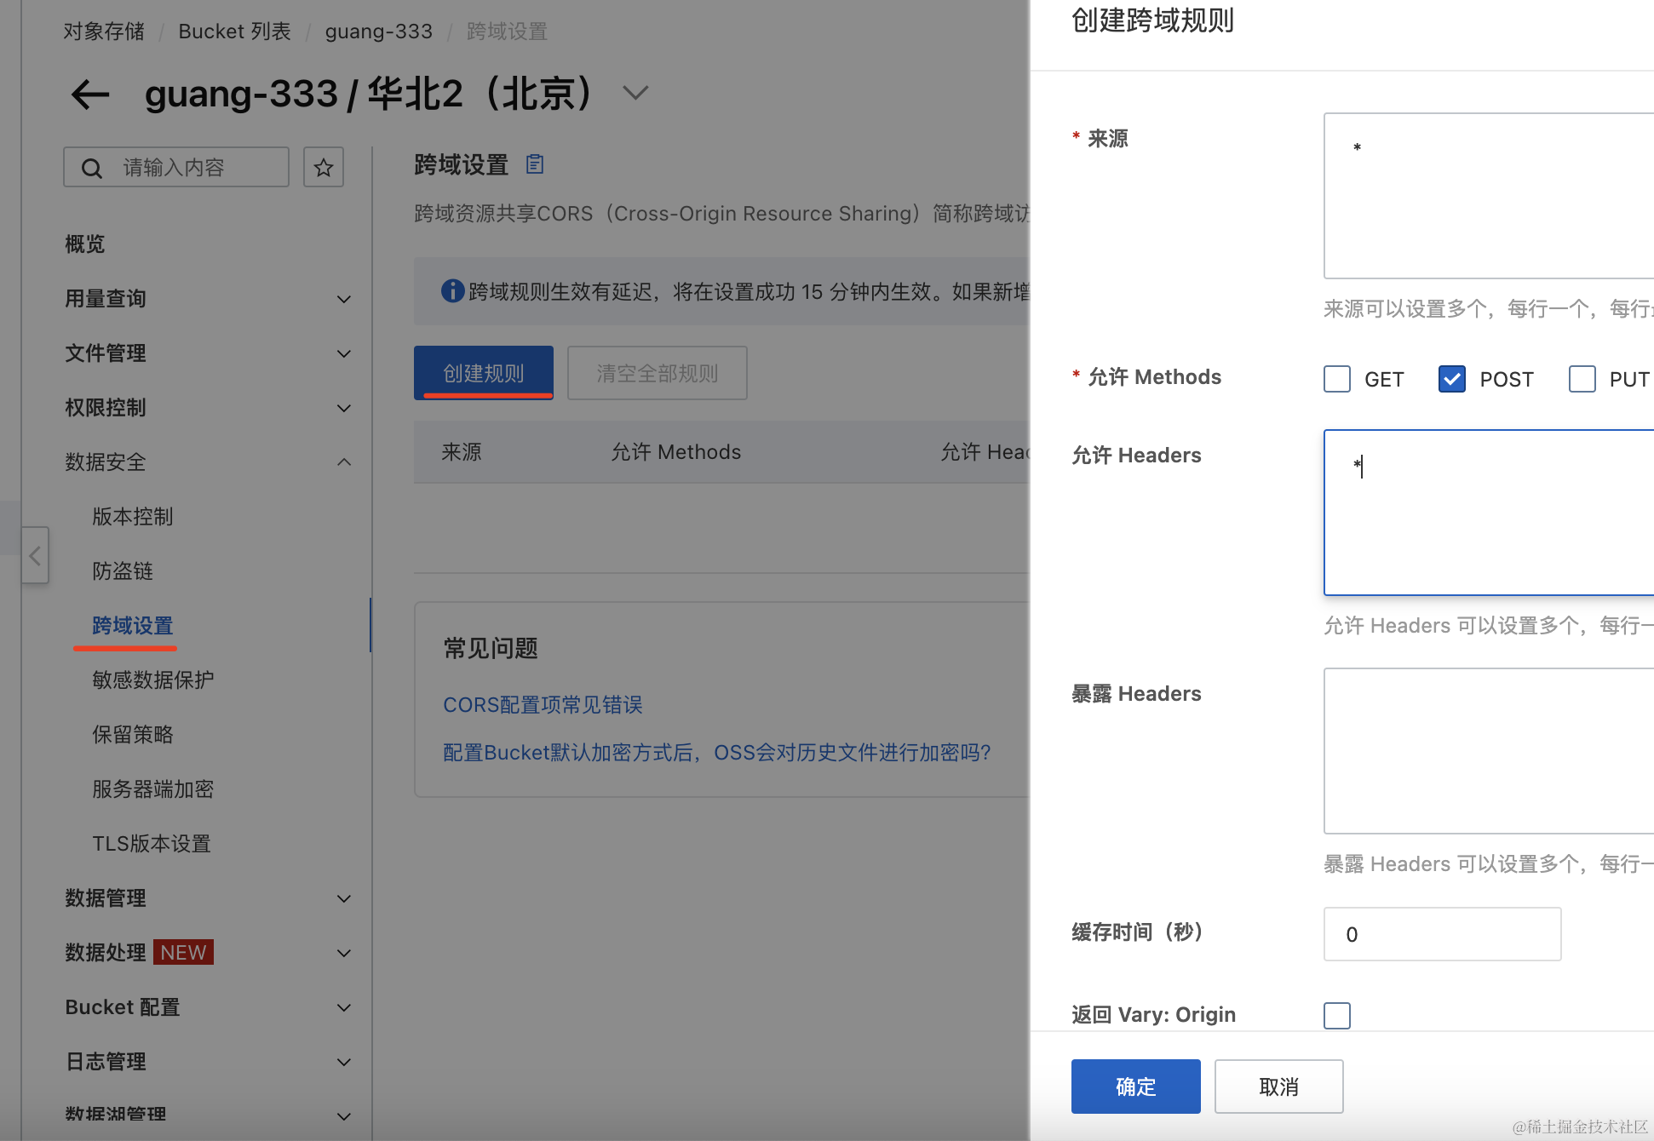Enable the 返回 Vary: Origin checkbox

click(1337, 1015)
